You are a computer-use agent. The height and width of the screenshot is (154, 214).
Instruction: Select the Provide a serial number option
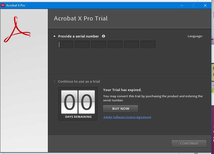pos(54,36)
